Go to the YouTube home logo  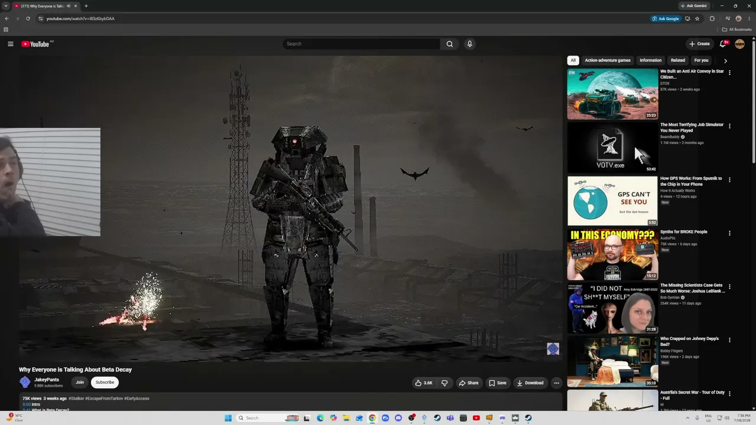point(35,44)
